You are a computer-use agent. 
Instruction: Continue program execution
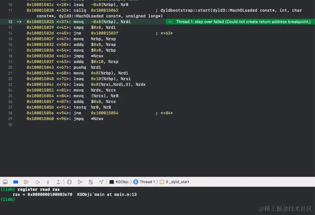(26, 182)
